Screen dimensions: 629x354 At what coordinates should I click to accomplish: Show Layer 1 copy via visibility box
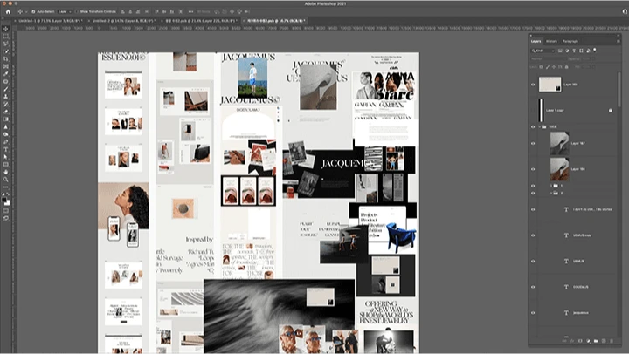(x=533, y=110)
